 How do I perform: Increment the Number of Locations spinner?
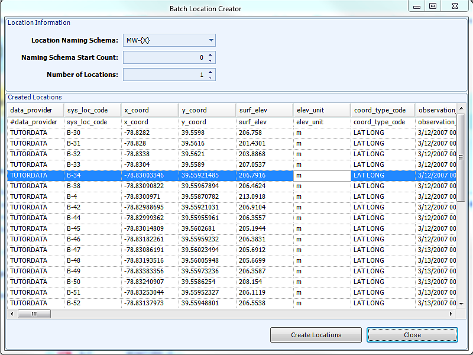tap(210, 72)
